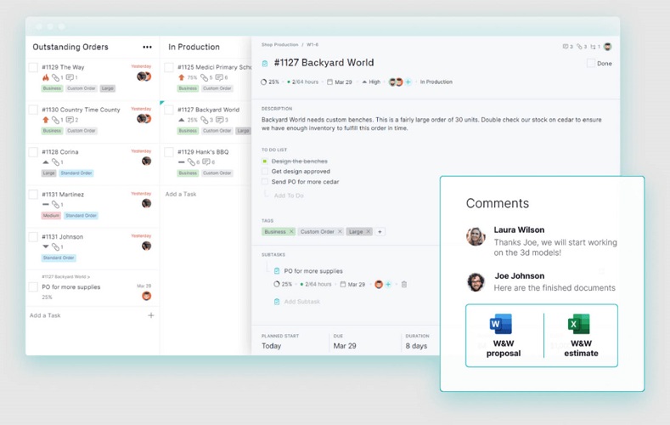Viewport: 670px width, 425px height.
Task: Open comments icon in task header
Action: (x=566, y=47)
